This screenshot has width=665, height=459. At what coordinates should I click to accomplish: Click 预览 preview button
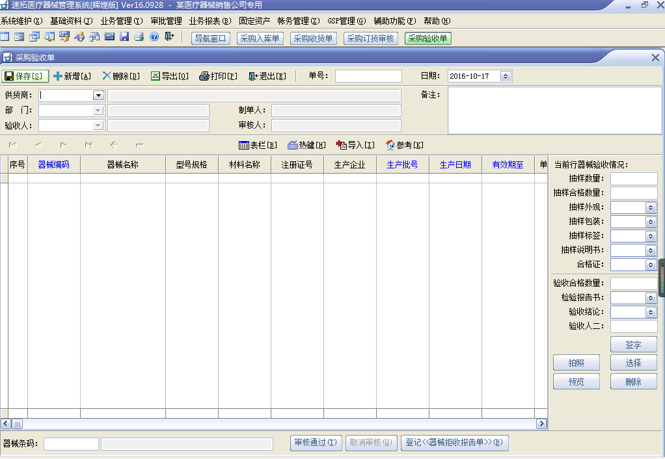pos(577,382)
